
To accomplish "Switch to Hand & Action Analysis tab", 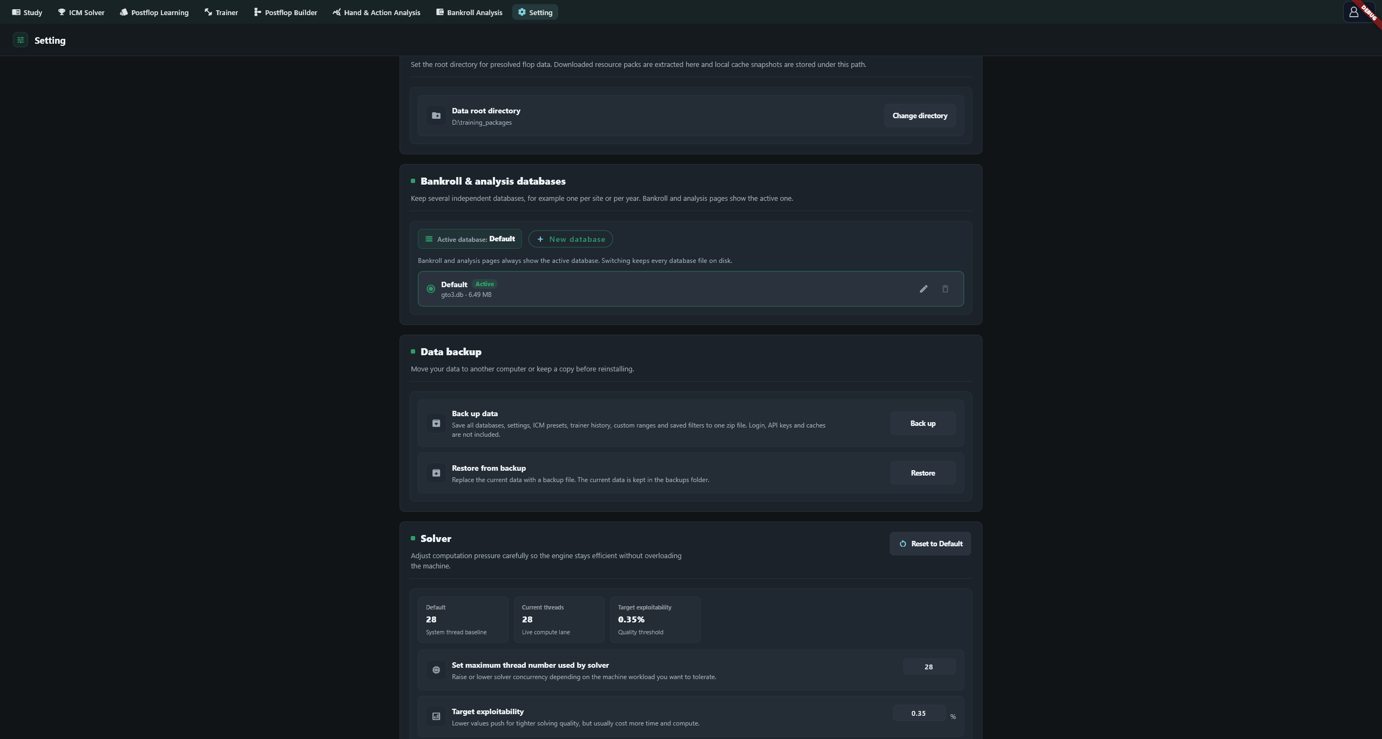I will [x=376, y=12].
